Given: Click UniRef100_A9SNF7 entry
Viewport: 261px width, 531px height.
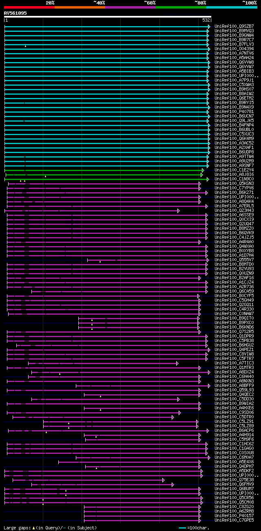Looking at the screenshot, I should coord(234,165).
